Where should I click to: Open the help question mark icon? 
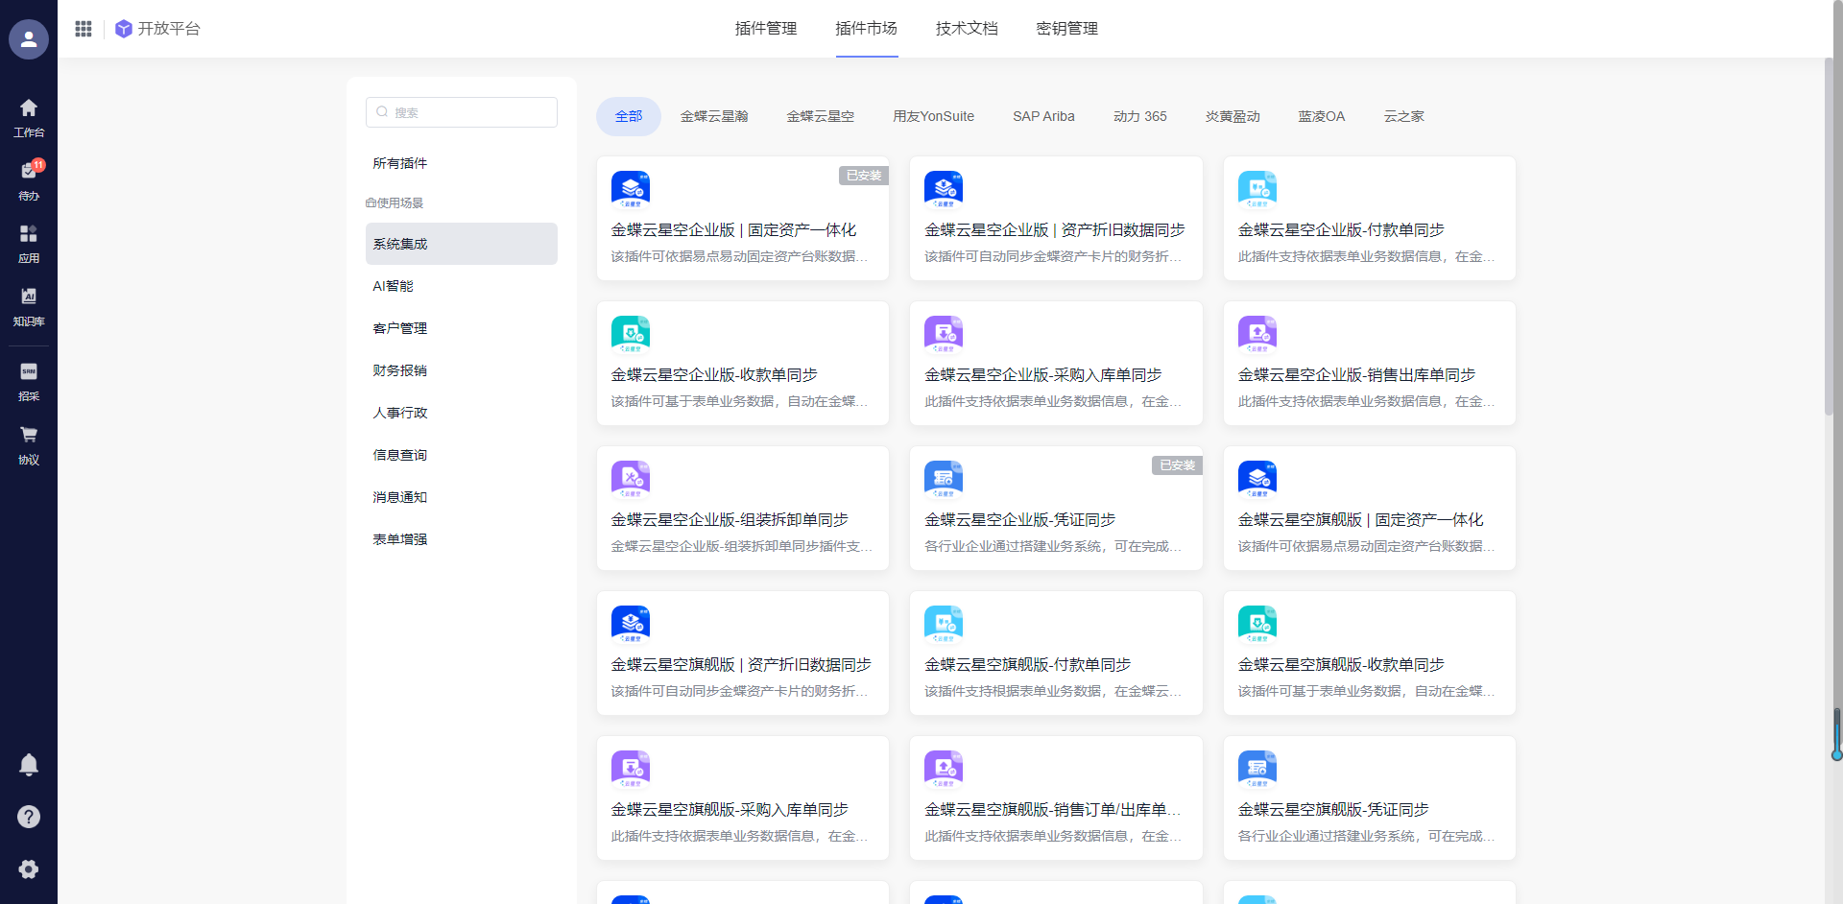[x=29, y=817]
